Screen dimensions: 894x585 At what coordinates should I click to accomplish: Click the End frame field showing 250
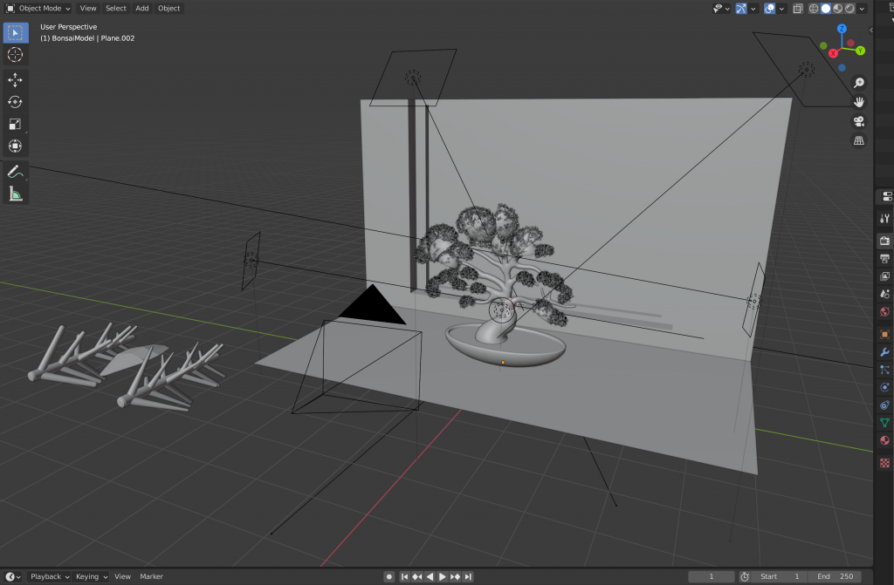click(x=836, y=576)
